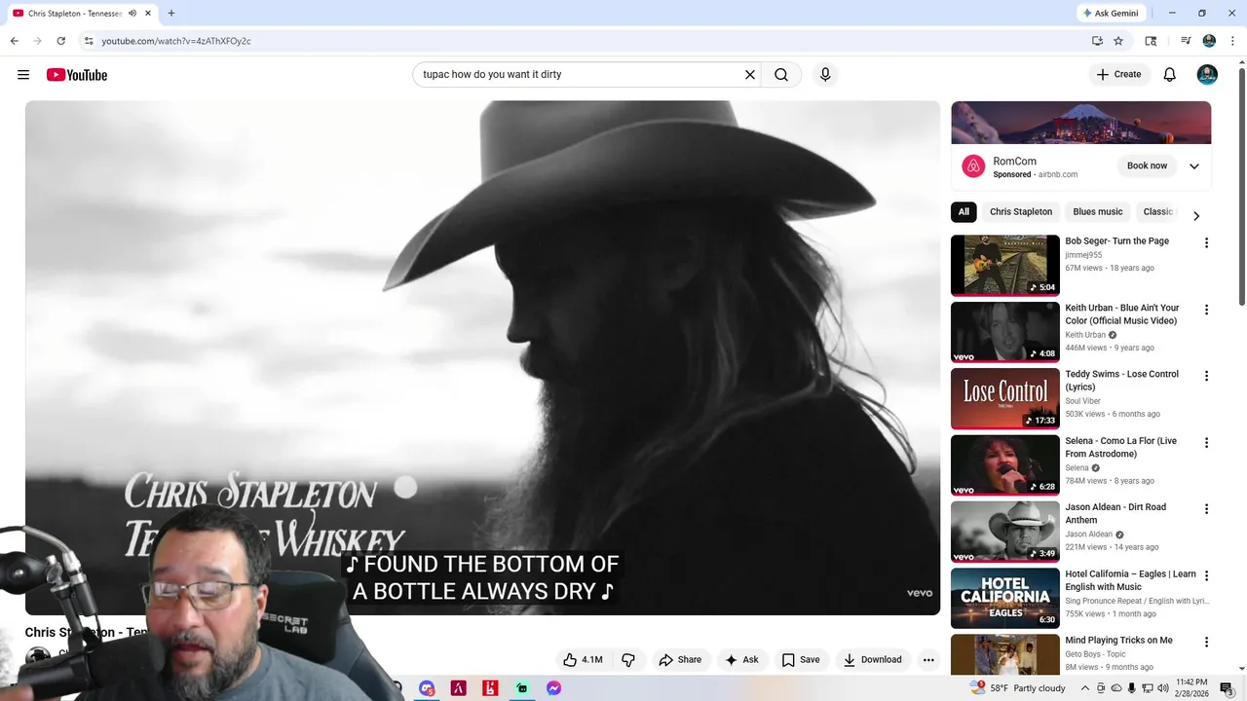This screenshot has width=1247, height=701.
Task: Open Hotel California Eagles video title
Action: click(x=1130, y=580)
